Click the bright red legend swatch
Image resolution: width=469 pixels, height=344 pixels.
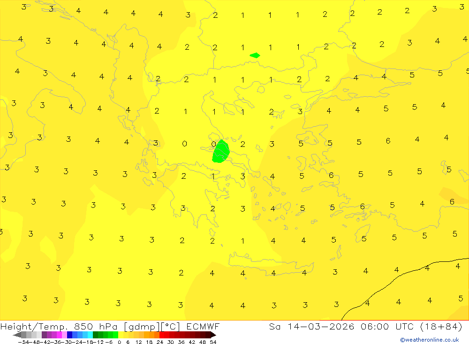tap(162, 335)
